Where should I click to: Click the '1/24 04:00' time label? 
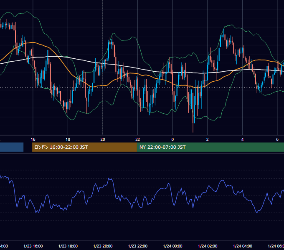[242, 246]
